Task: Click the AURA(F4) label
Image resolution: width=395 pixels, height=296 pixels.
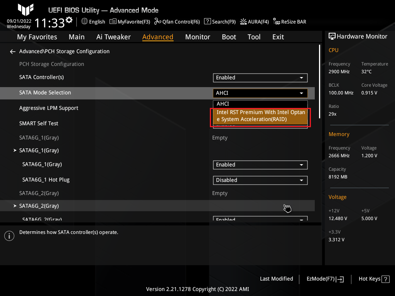Action: click(258, 22)
